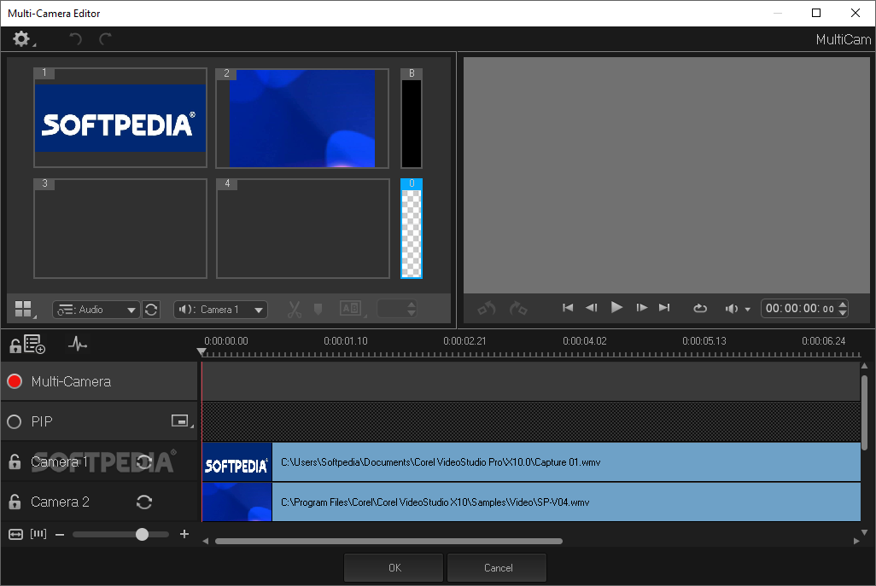Close the Multi-Camera Editor window
876x586 pixels.
[x=856, y=13]
